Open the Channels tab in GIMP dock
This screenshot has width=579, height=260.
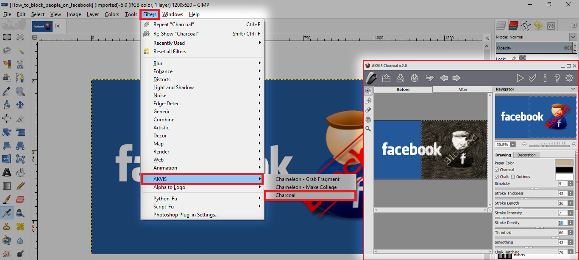point(514,26)
